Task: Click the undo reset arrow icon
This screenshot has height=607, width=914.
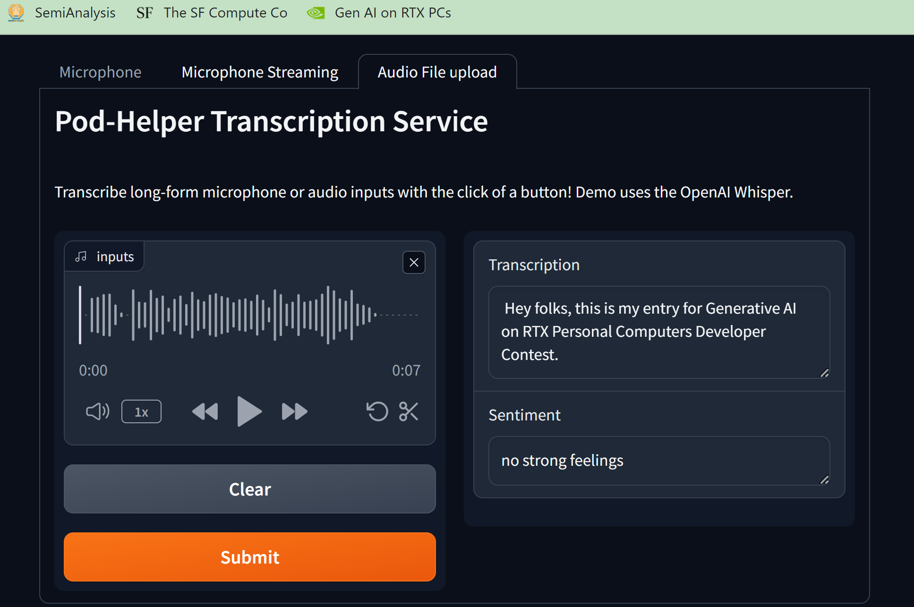Action: click(x=377, y=411)
